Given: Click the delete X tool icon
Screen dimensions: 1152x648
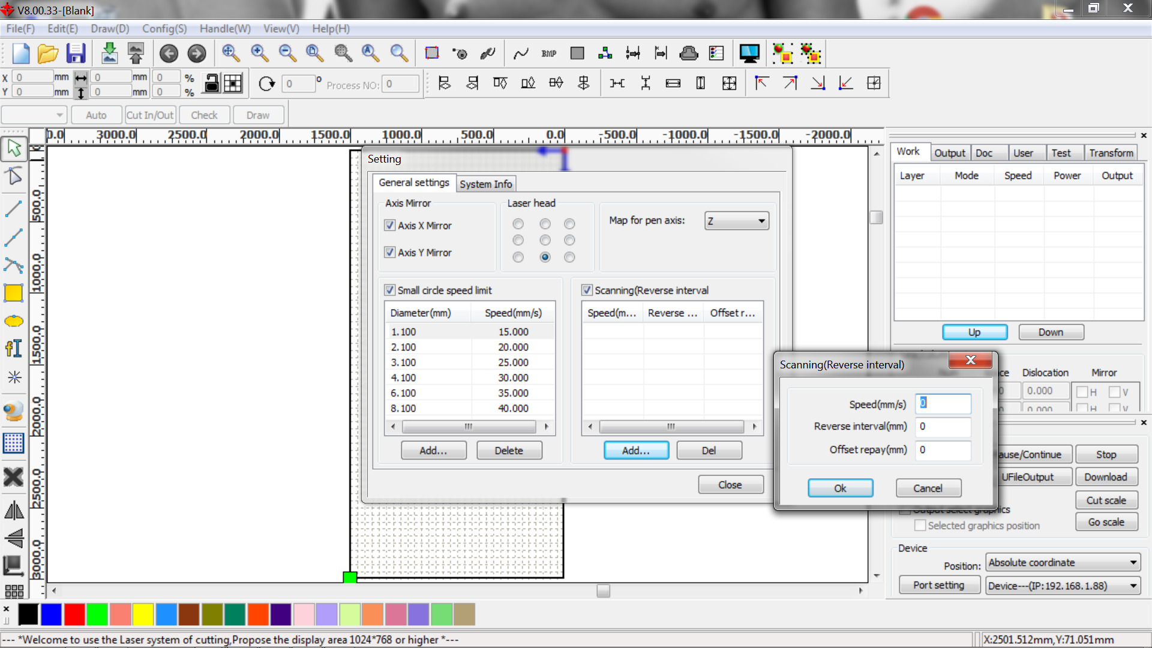Looking at the screenshot, I should point(14,477).
